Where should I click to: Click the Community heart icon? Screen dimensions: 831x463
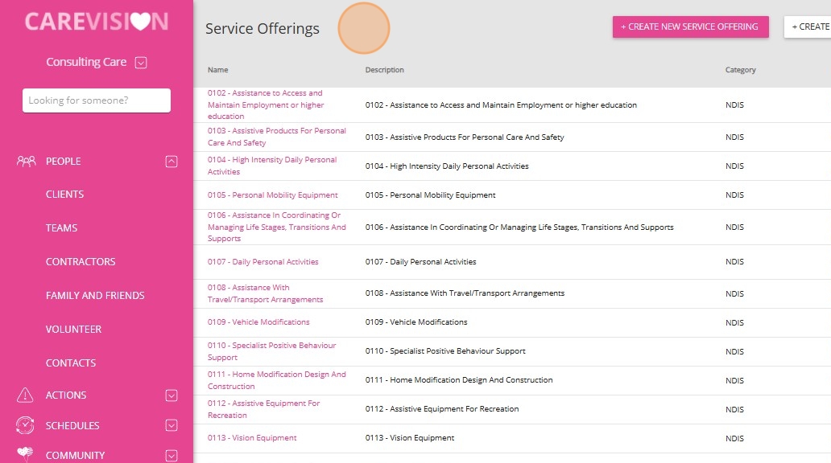pyautogui.click(x=25, y=453)
